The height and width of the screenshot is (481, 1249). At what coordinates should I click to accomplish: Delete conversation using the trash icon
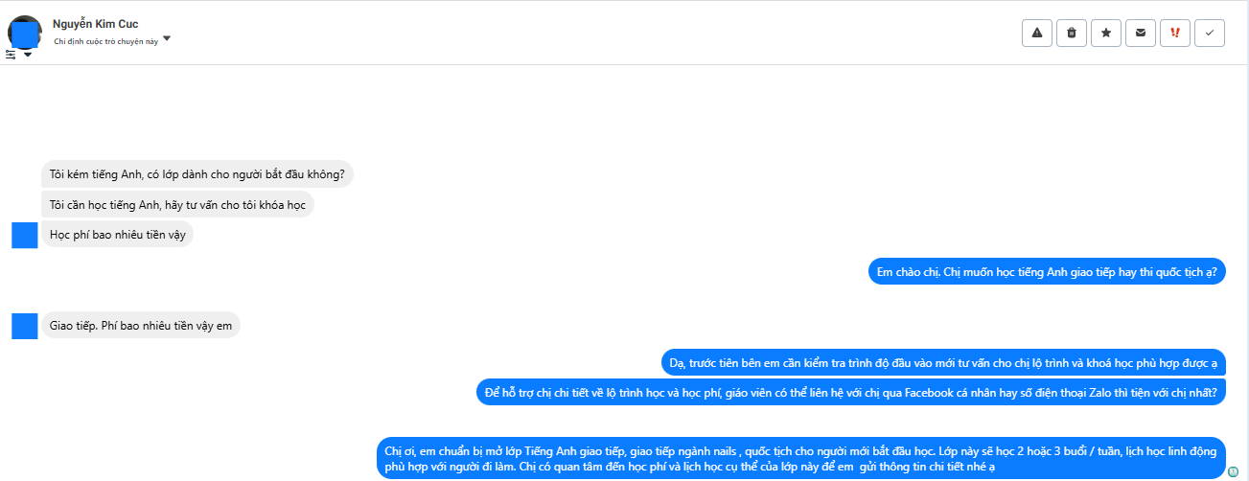[x=1072, y=33]
